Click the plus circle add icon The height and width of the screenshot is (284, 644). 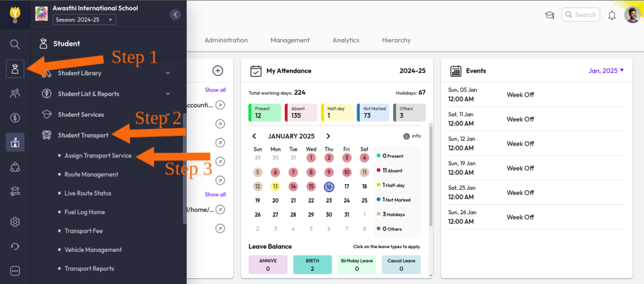(218, 71)
